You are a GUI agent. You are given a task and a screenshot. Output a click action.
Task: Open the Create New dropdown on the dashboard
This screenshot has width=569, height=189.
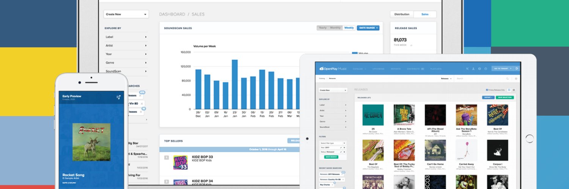click(x=126, y=14)
